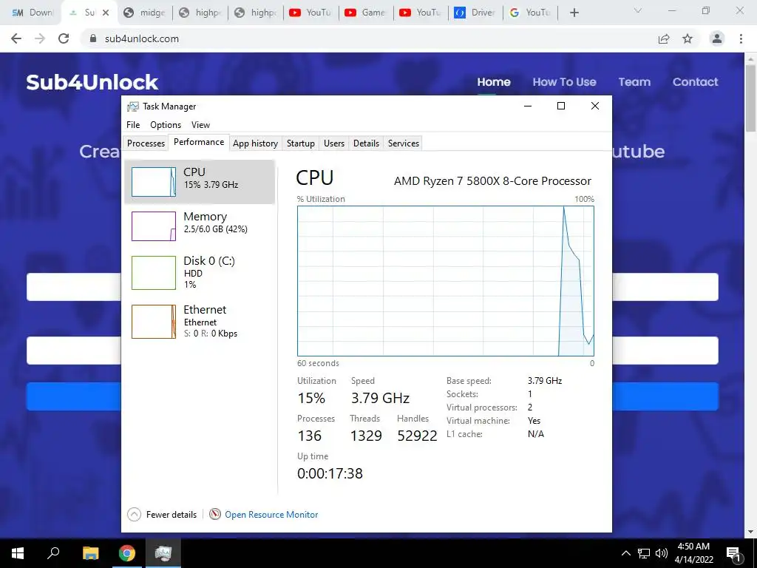Viewport: 757px width, 568px height.
Task: Switch to the App history tab
Action: (x=255, y=143)
